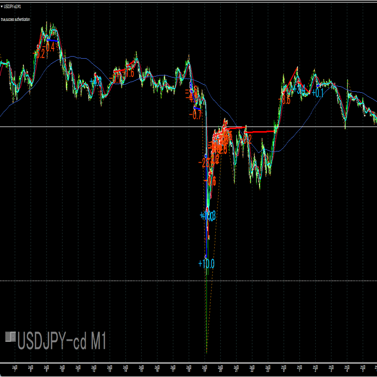Click the first 24日 7 time axis label
Image resolution: width=377 pixels, height=377 pixels.
point(15,369)
